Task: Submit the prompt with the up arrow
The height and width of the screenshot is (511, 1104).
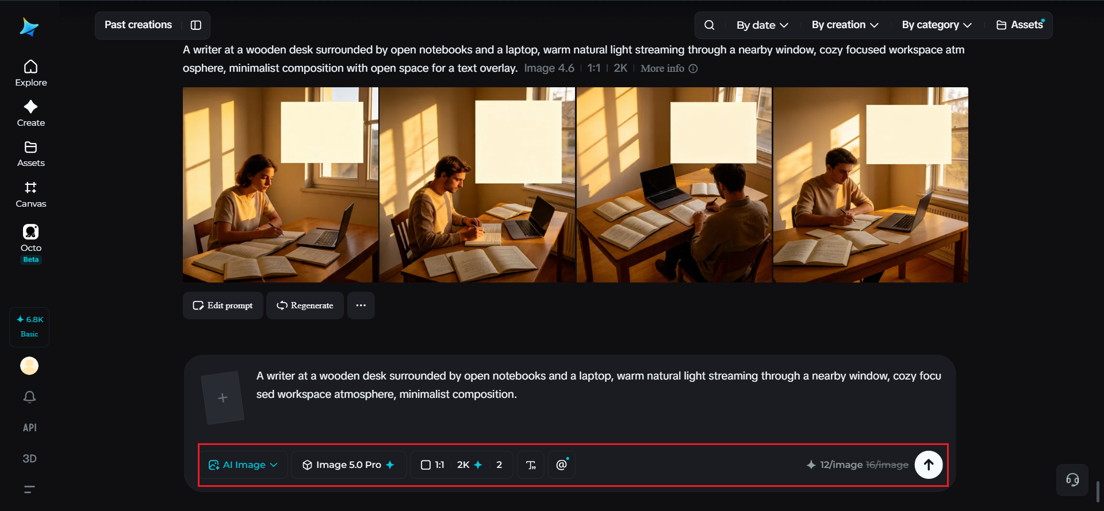Action: pos(929,465)
